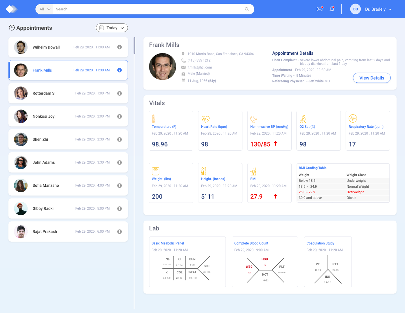405x313 pixels.
Task: Select Sofia Manzano appointment
Action: tap(68, 186)
